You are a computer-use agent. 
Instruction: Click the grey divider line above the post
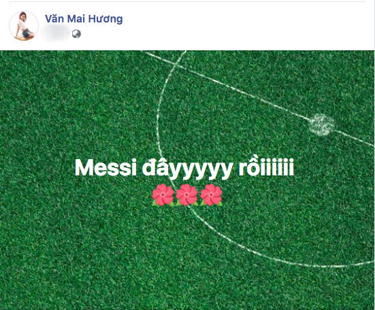(187, 2)
